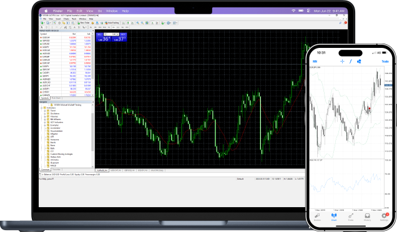Open Settings gear on phone
The height and width of the screenshot is (232, 397).
[384, 217]
